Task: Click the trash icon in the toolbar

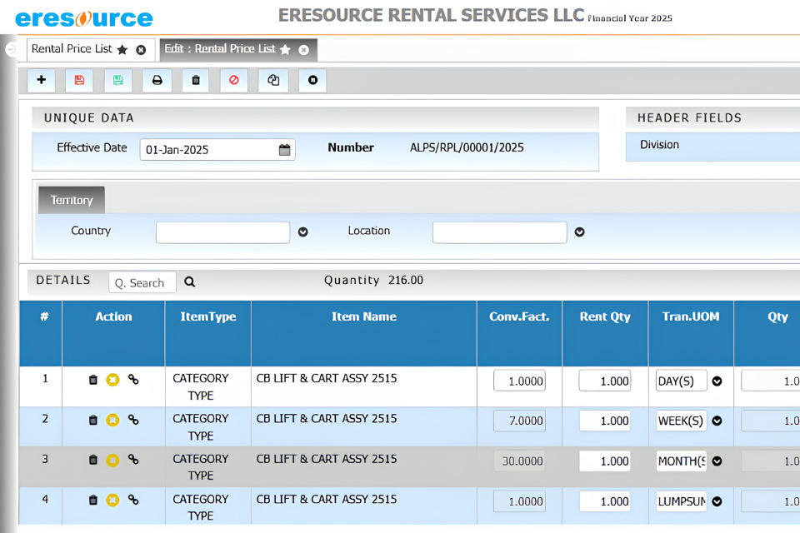Action: click(195, 80)
